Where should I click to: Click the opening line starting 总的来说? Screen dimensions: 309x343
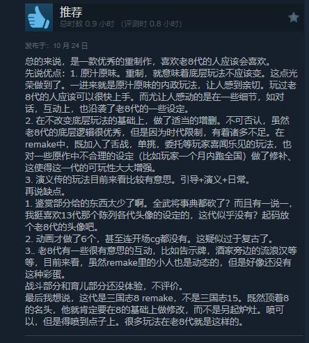[148, 61]
